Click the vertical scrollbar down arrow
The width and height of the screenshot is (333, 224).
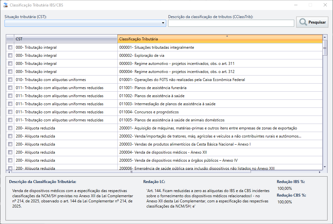point(325,167)
